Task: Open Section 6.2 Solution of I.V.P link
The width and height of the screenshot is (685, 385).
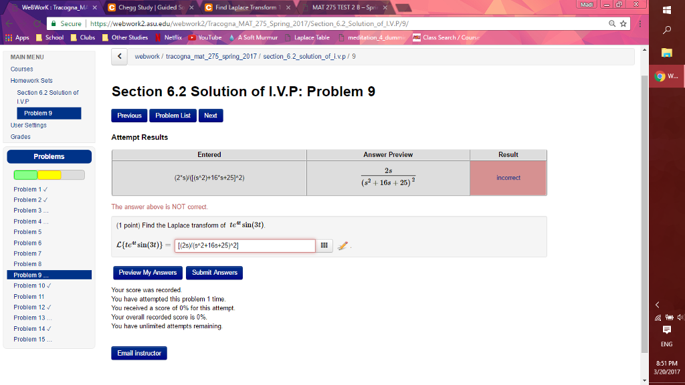Action: tap(47, 97)
